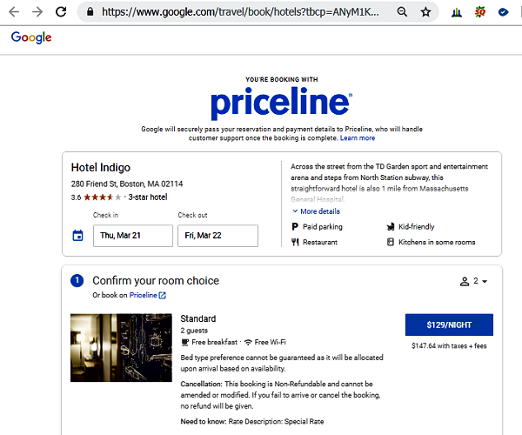Click the zoom magnifier icon in address bar

[x=402, y=12]
